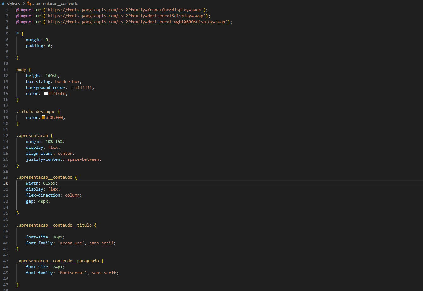
Task: Follow the Krona+One Google Fonts URL
Action: tap(125, 10)
